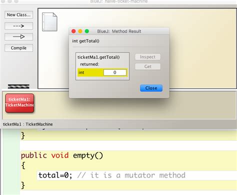Click red close dot of Method Result window
The width and height of the screenshot is (237, 195).
click(73, 31)
